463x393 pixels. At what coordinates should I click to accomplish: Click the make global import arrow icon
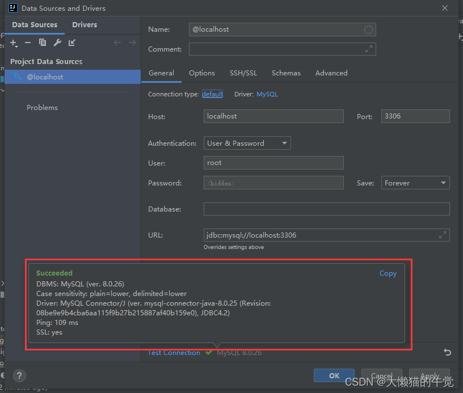pos(71,43)
